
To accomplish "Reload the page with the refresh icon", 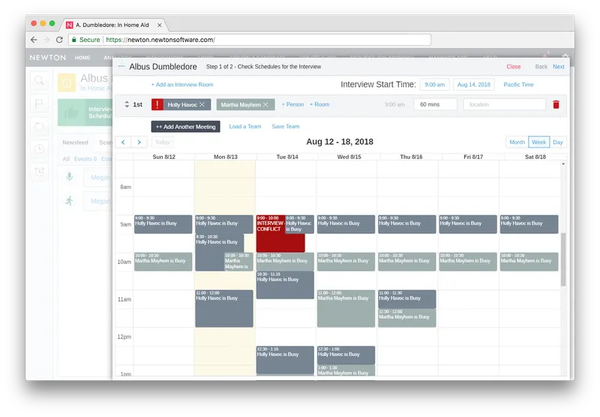I will (x=59, y=40).
